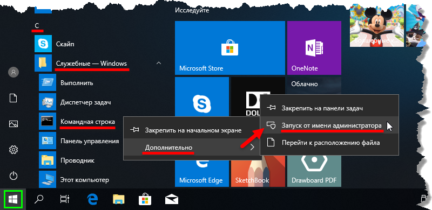The image size is (432, 210).
Task: Open Documents from the Start sidebar
Action: pyautogui.click(x=13, y=98)
